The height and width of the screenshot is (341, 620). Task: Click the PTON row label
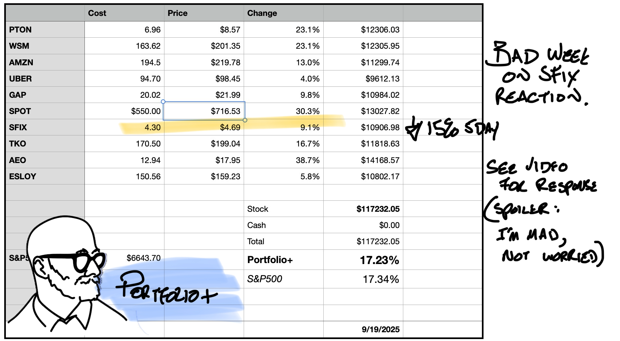pos(20,30)
